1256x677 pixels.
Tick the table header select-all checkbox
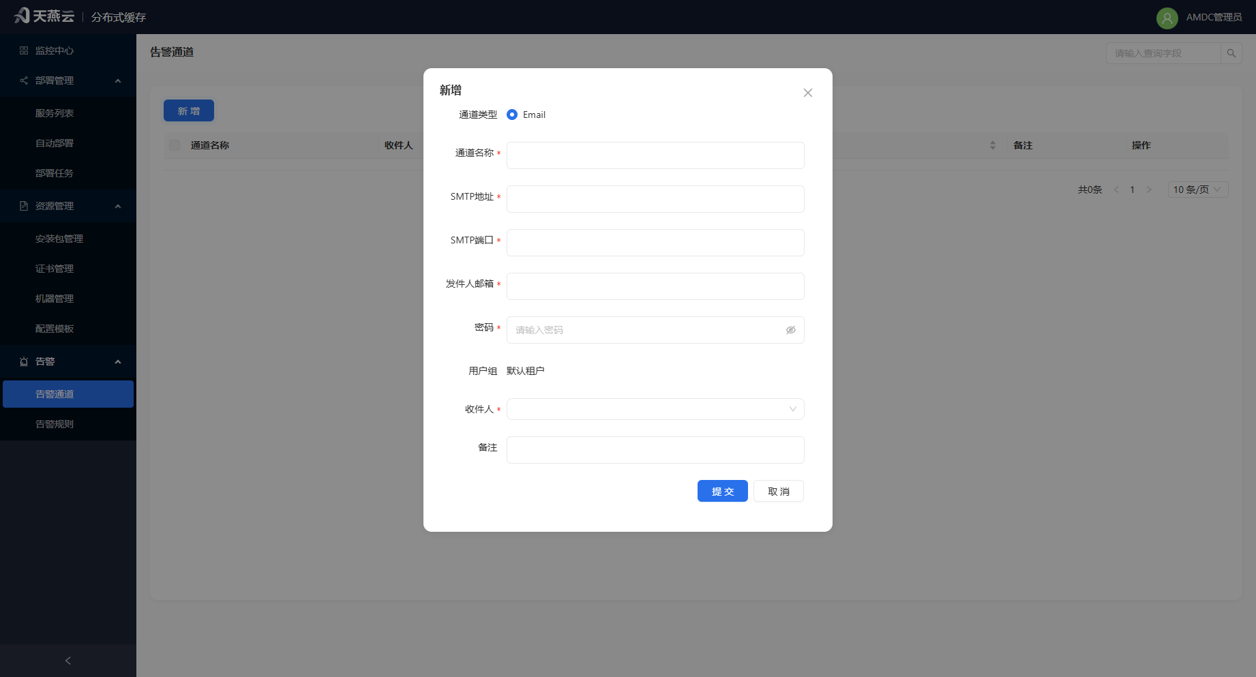(x=175, y=145)
